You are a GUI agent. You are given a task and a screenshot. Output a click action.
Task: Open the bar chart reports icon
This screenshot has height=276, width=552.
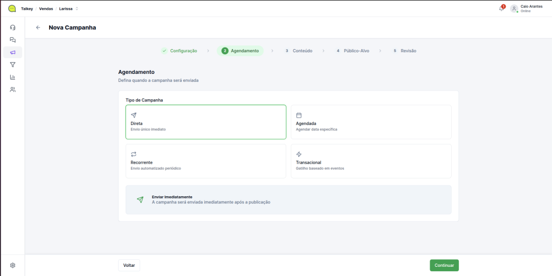13,77
